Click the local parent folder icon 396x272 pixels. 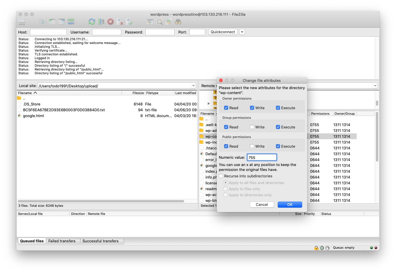[x=19, y=98]
